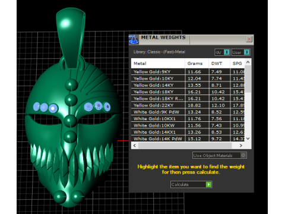Close the Metal Weights dialog
Image resolution: width=285 pixels, height=214 pixels.
tap(249, 39)
